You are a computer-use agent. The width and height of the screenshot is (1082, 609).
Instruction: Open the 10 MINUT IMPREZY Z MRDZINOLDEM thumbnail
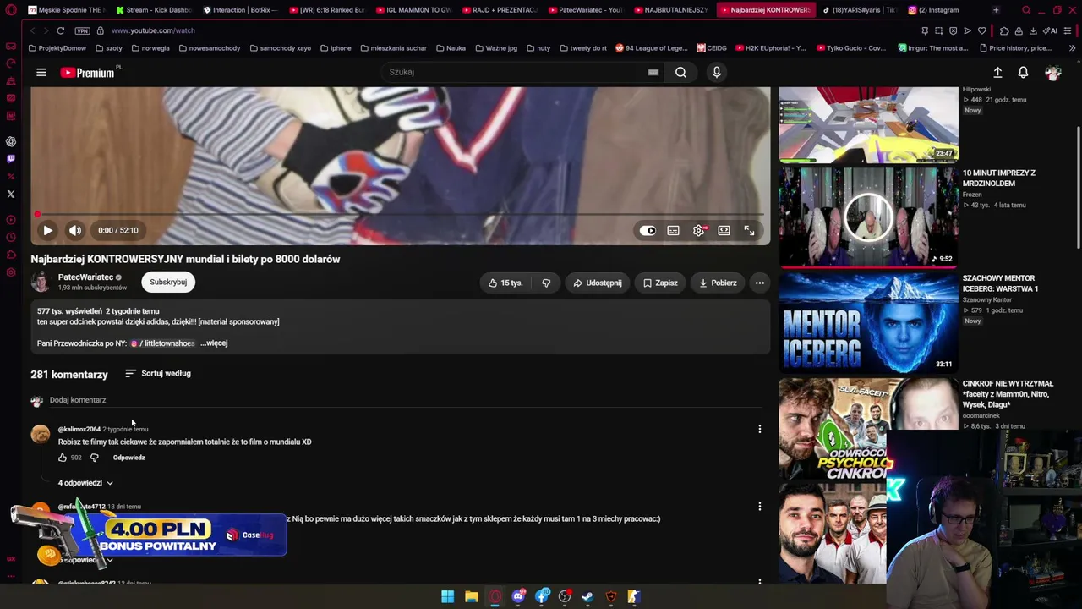tap(868, 217)
